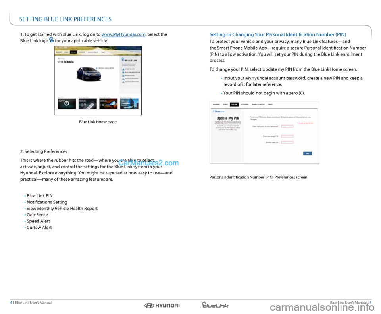
Task: Click the Confirm new PIN input field
Action: (x=287, y=142)
